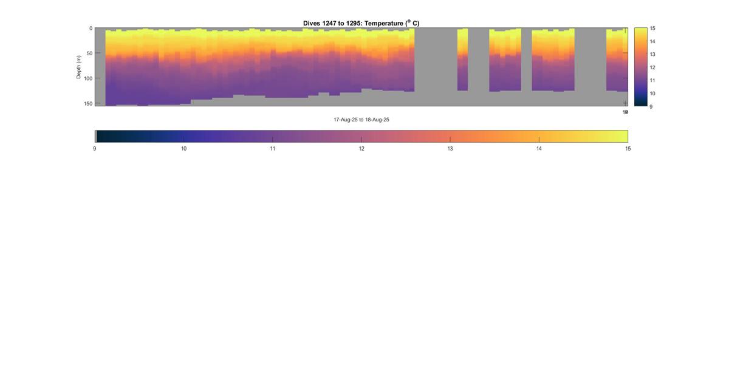Click the 'Depth (m)' y-axis label

pyautogui.click(x=79, y=67)
